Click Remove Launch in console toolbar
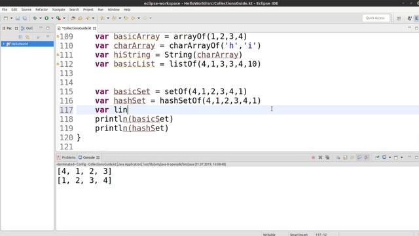Image resolution: width=419 pixels, height=236 pixels. click(x=320, y=157)
